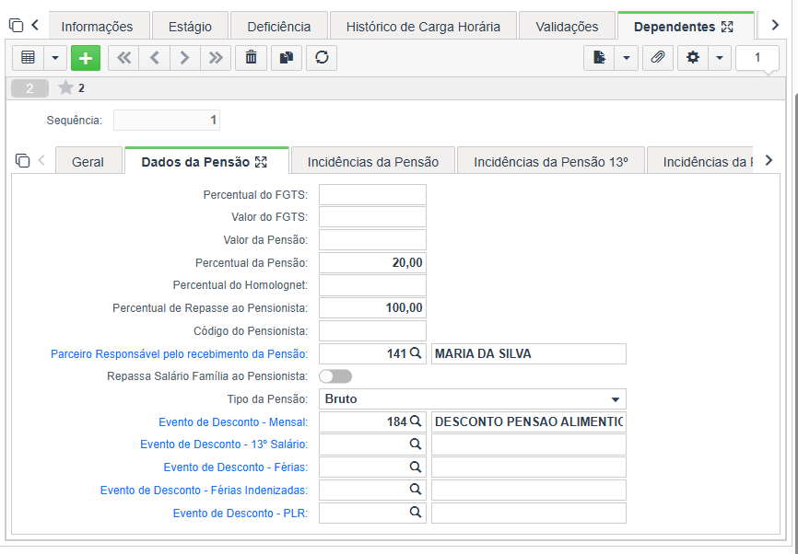Search Evento de Desconto PLR magnifier

click(416, 513)
